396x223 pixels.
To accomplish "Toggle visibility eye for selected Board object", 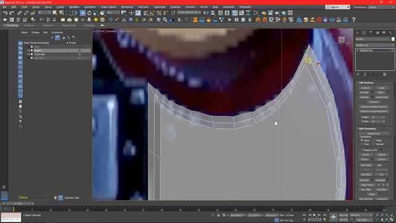I will 28,51.
